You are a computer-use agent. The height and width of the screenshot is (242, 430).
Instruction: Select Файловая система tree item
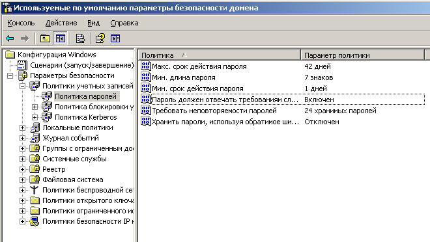[73, 180]
